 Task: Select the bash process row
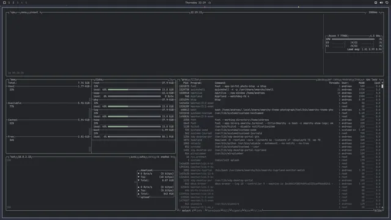279,110
